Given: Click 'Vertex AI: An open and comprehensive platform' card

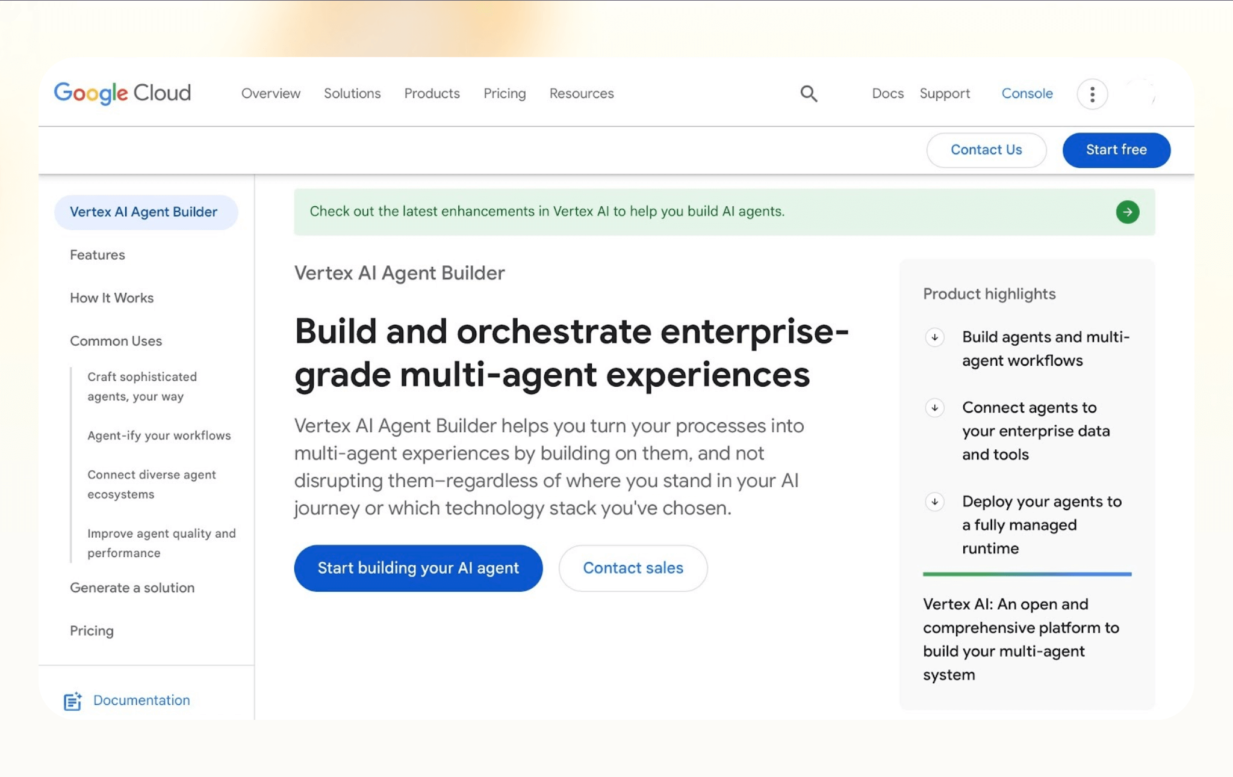Looking at the screenshot, I should [x=1020, y=639].
